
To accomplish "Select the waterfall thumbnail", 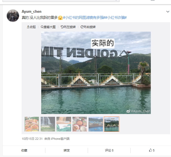I will 48,124.
